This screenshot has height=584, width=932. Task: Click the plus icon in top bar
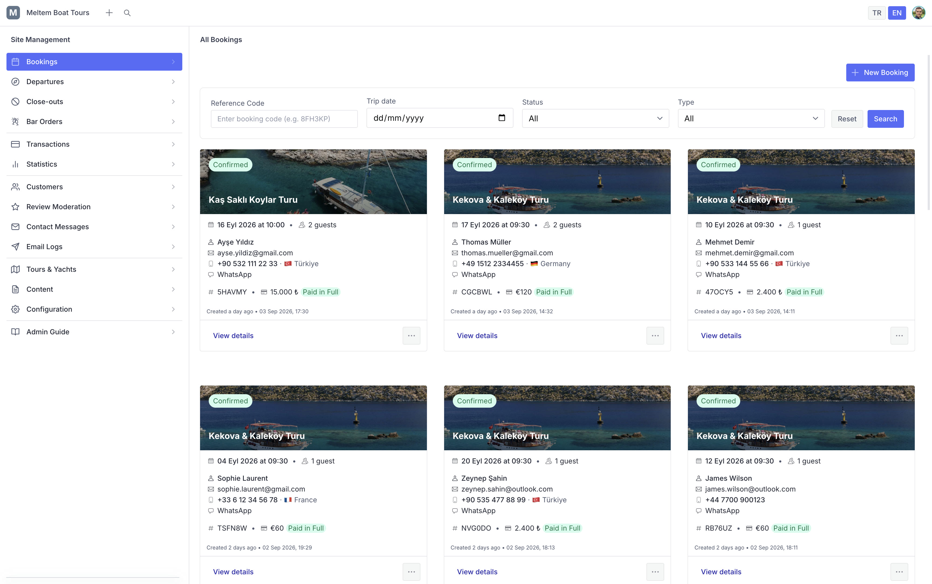(109, 13)
